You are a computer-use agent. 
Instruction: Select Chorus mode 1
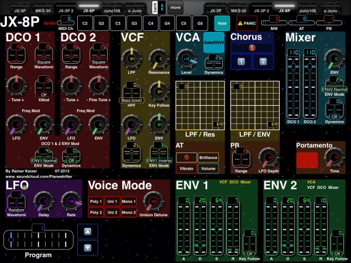click(x=241, y=61)
